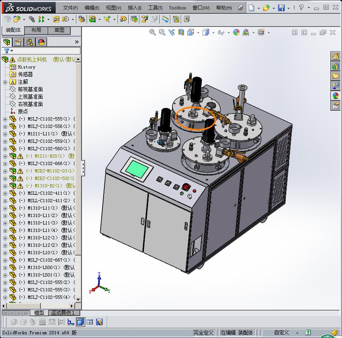Image resolution: width=342 pixels, height=338 pixels.
Task: Click the Exploded View icon
Action: (x=144, y=19)
